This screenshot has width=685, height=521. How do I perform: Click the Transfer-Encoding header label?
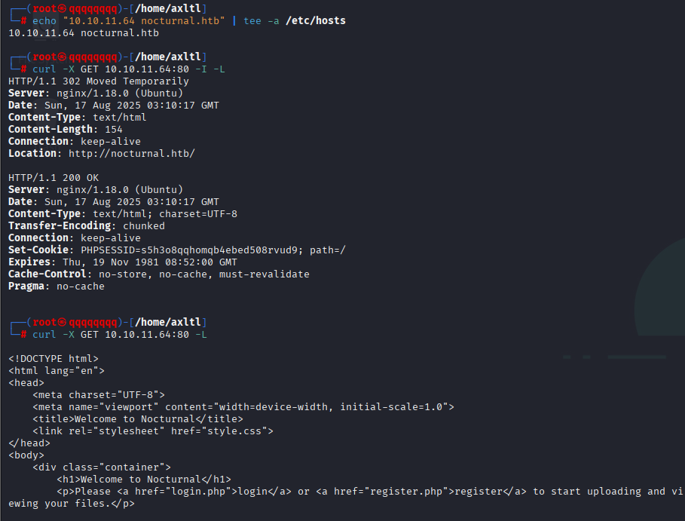coord(59,225)
